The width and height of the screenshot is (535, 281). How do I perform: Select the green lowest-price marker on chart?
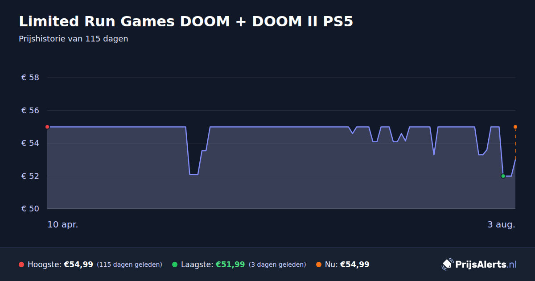point(503,176)
